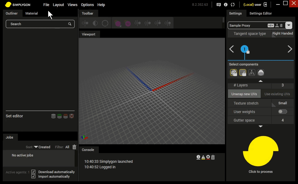Select Unwrap new UVs option
Screen dimensions: 298x184
point(244,94)
